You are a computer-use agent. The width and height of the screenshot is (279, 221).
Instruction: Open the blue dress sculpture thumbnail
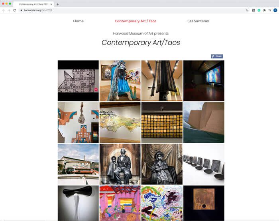[120, 81]
